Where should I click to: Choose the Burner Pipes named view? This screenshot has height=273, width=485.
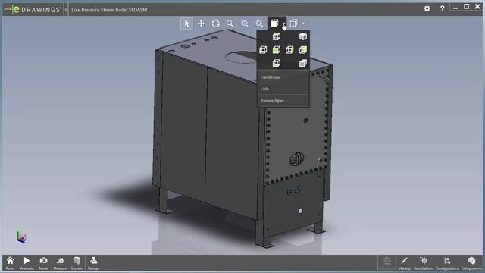(x=283, y=101)
